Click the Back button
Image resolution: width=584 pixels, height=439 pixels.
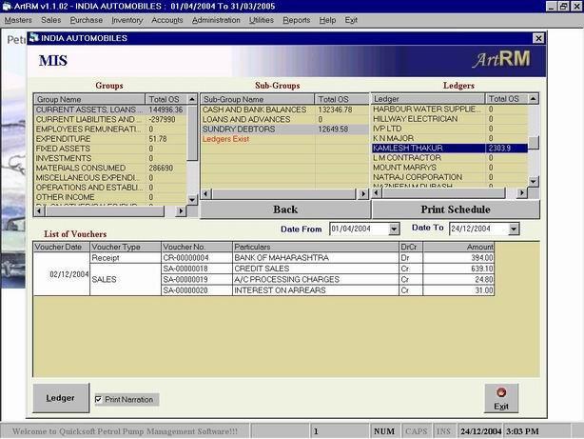[285, 210]
